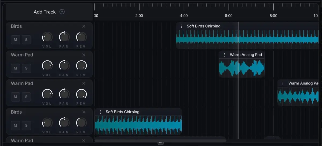Solo the second Warm Pad track
Viewport: 322px width, 146px height.
coord(26,97)
